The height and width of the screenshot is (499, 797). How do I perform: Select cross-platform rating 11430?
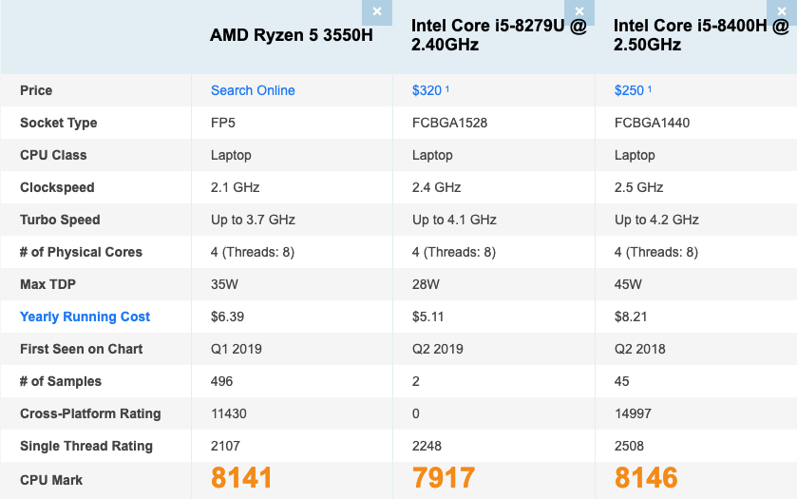pyautogui.click(x=229, y=413)
